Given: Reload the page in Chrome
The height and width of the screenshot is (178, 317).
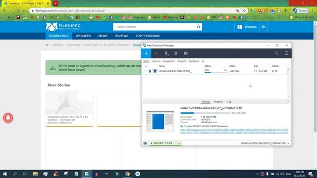Looking at the screenshot, I should coord(18,11).
